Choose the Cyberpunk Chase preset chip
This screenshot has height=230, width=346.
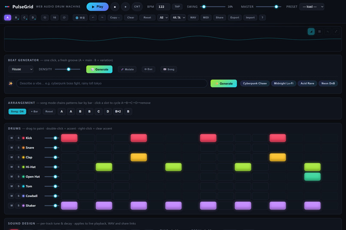coord(255,84)
